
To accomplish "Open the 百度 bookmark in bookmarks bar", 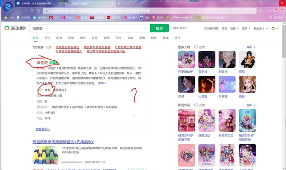I will (144, 17).
